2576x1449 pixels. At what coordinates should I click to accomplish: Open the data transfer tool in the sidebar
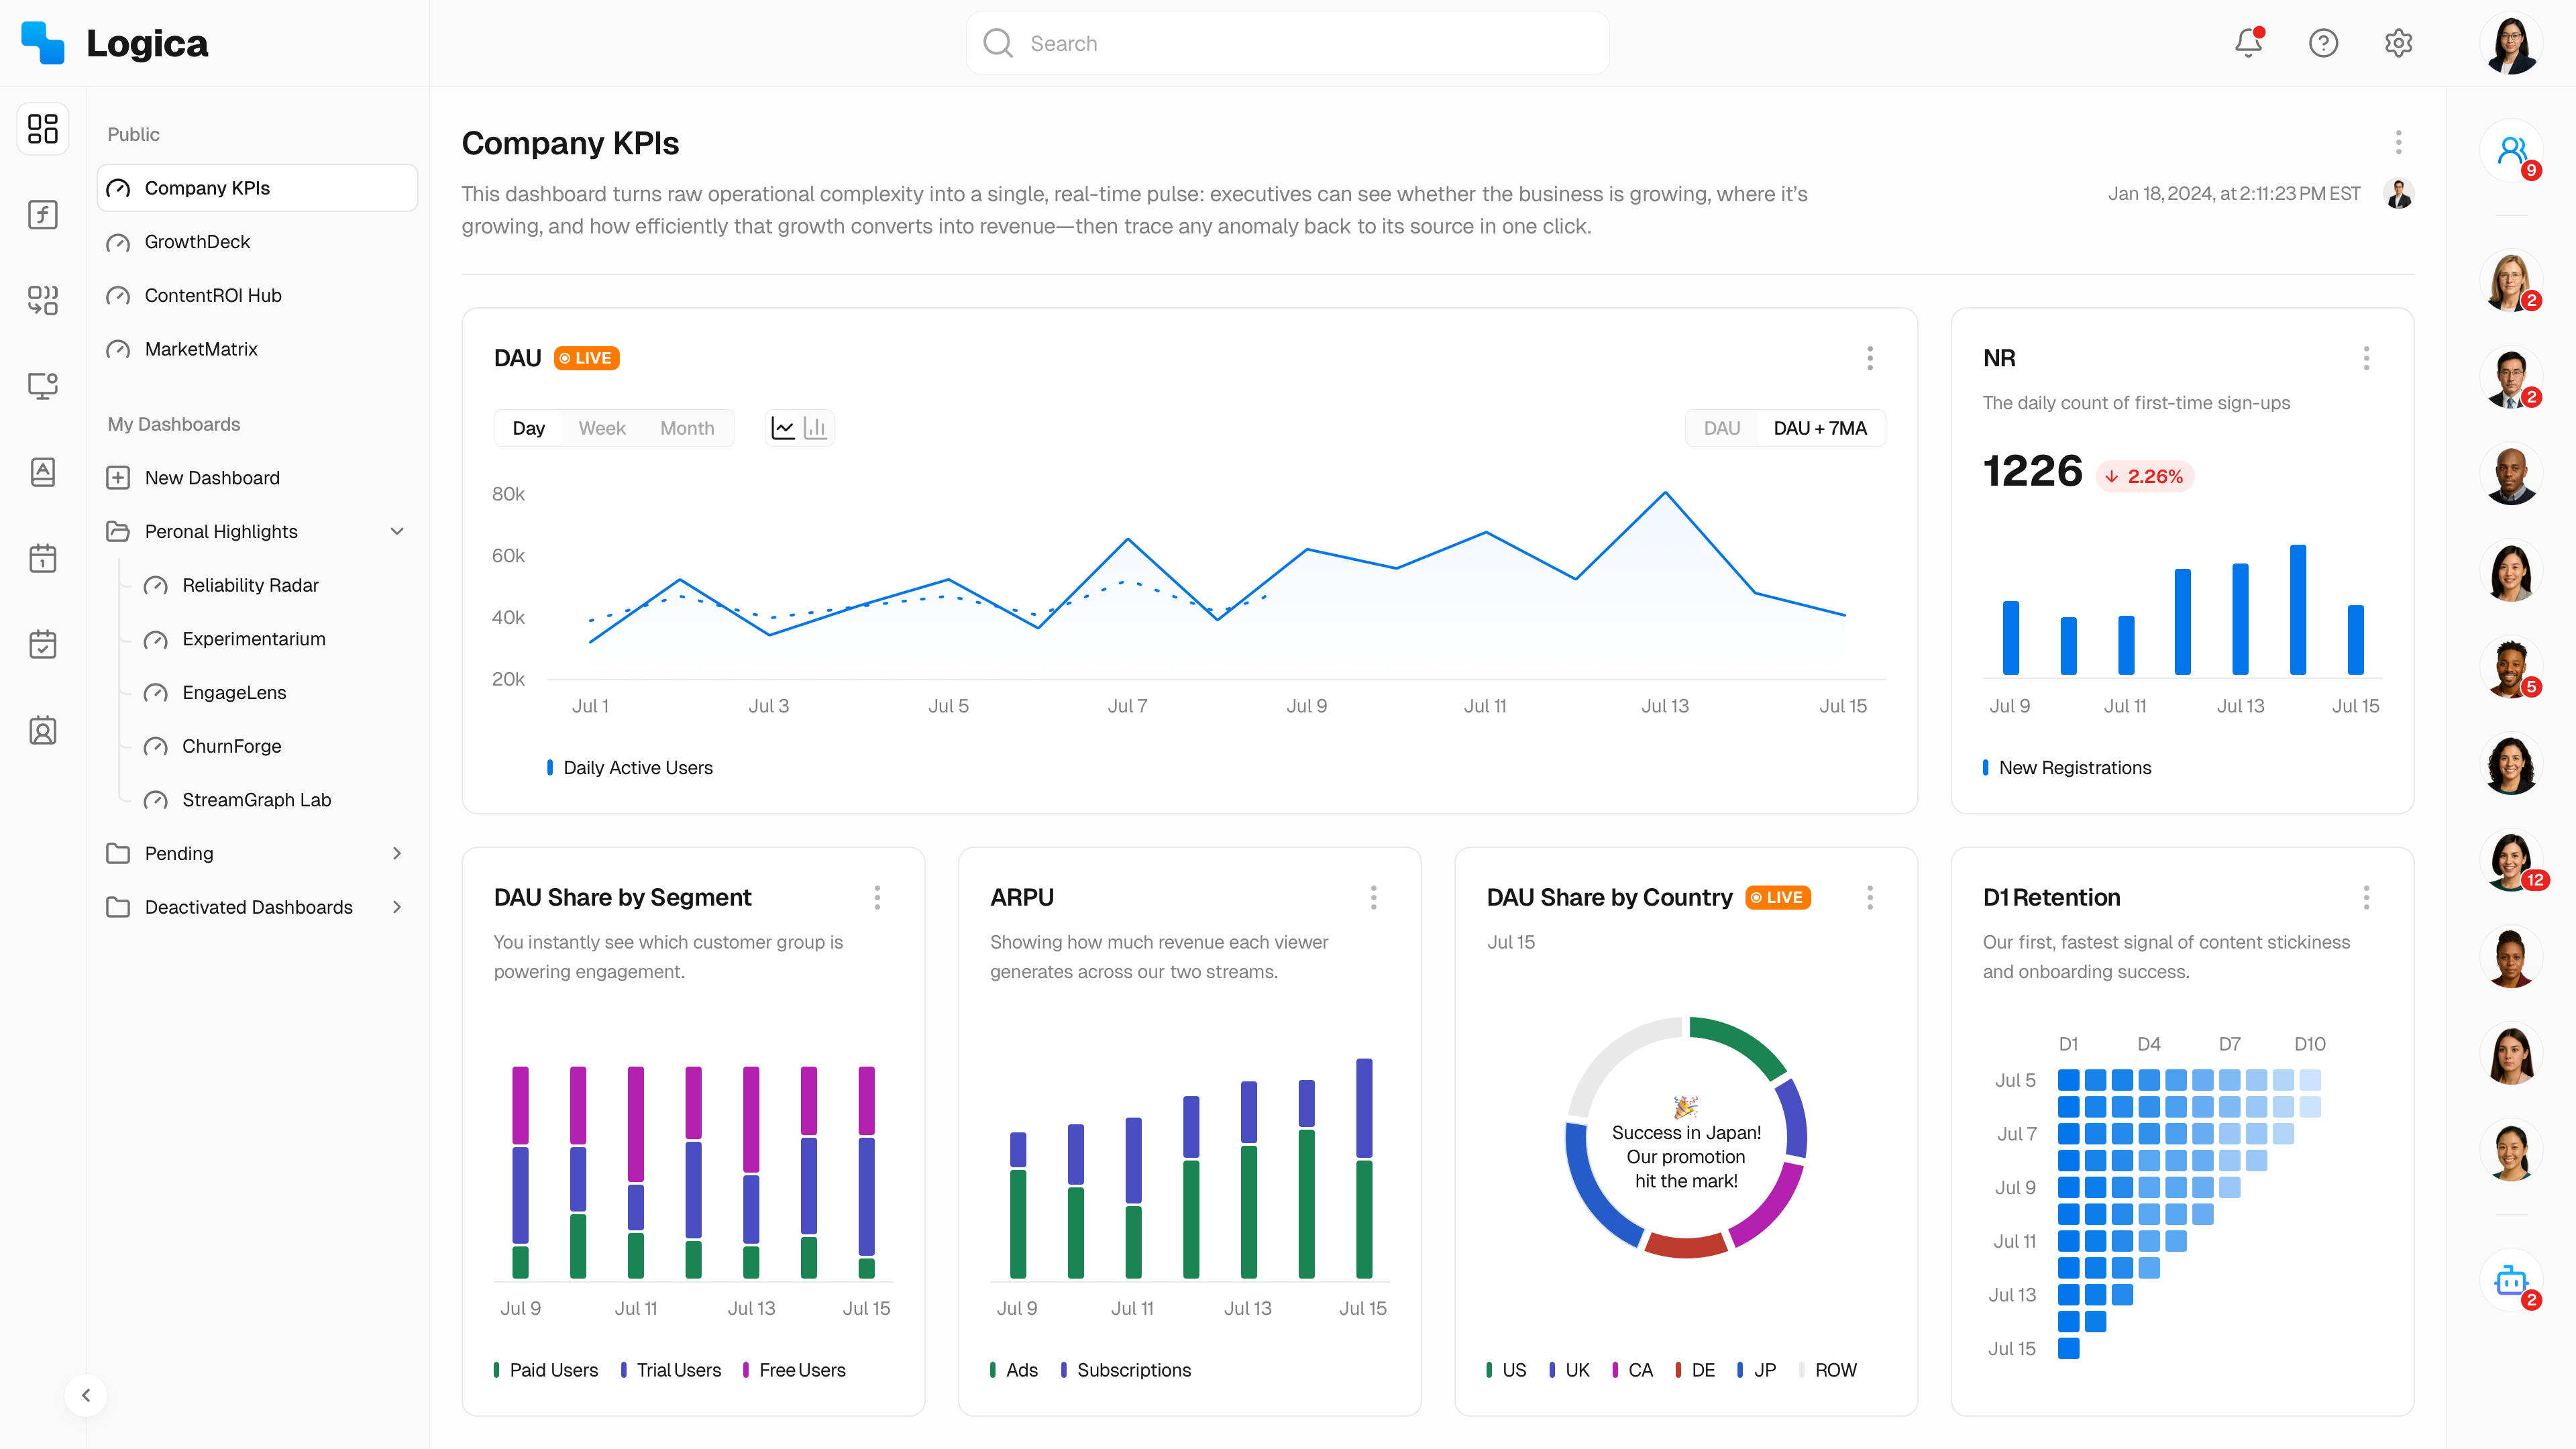click(x=43, y=300)
